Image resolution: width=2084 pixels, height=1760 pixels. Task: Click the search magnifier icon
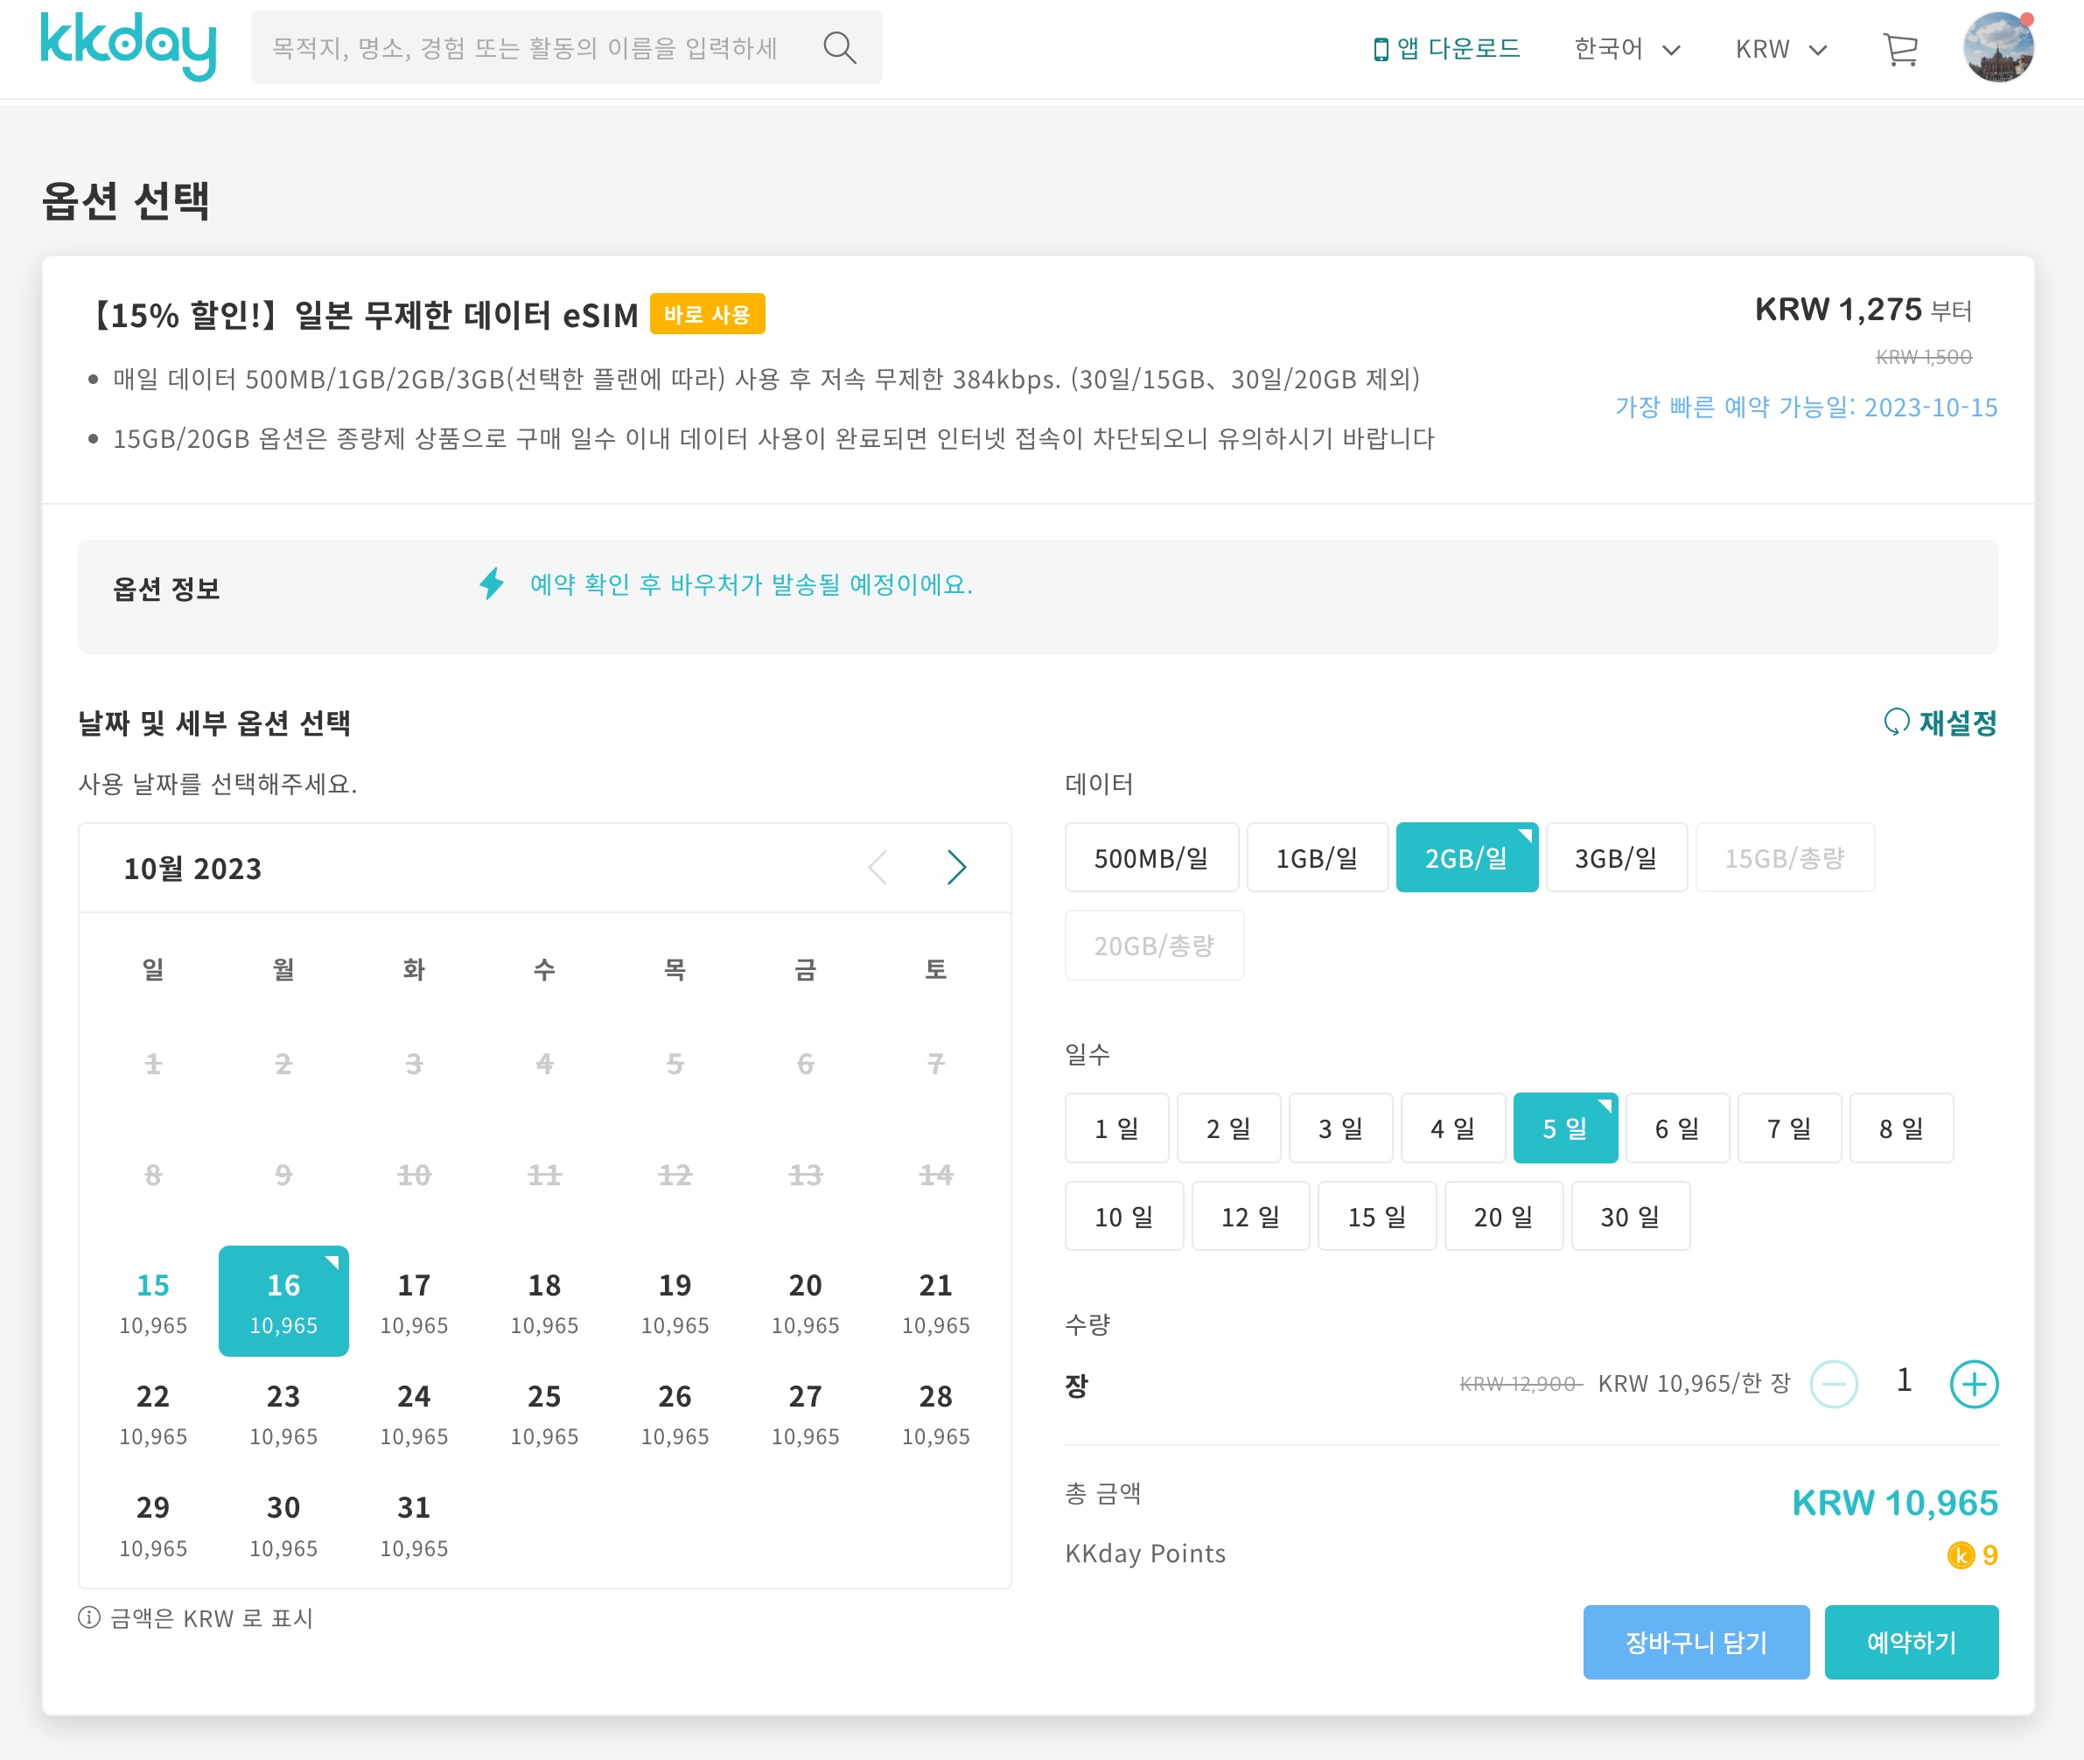[839, 48]
